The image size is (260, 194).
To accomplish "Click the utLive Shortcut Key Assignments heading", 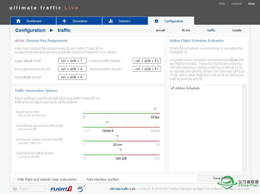I will coord(41,41).
